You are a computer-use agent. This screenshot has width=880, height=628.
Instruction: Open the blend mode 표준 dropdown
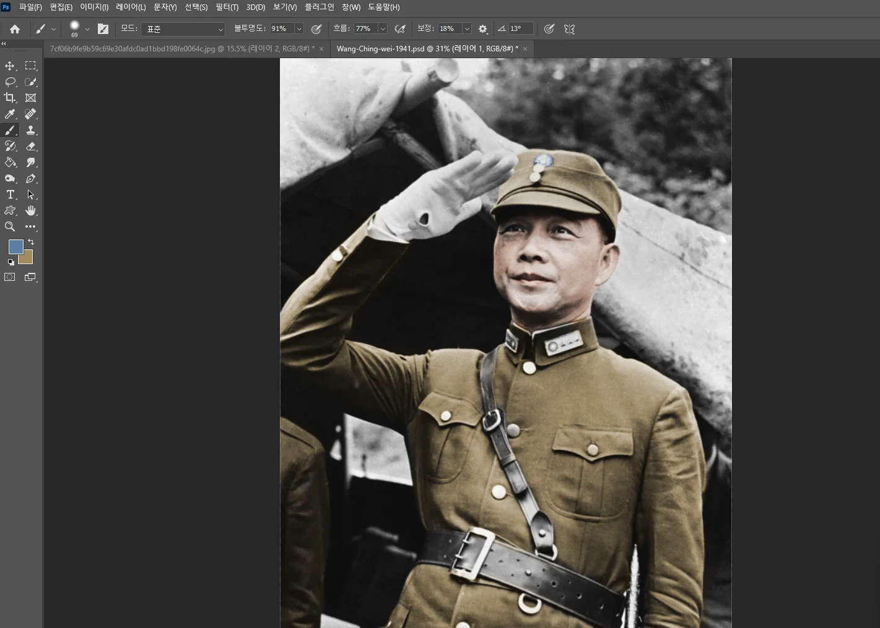pyautogui.click(x=183, y=29)
